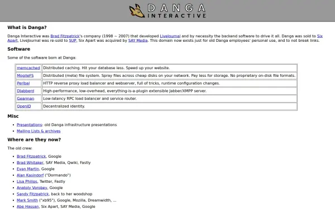This screenshot has width=335, height=209.
Task: Open Mark Smith's link
Action: coord(27,200)
